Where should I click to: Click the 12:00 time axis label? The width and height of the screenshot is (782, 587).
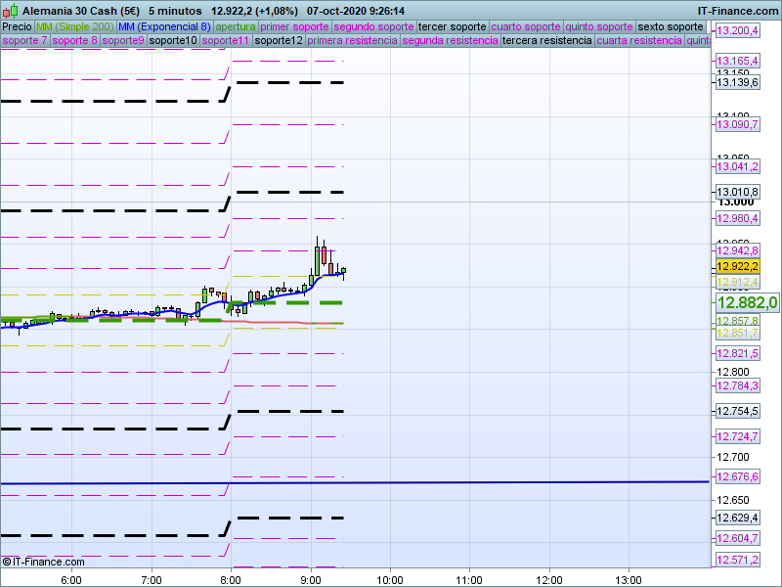coord(549,580)
